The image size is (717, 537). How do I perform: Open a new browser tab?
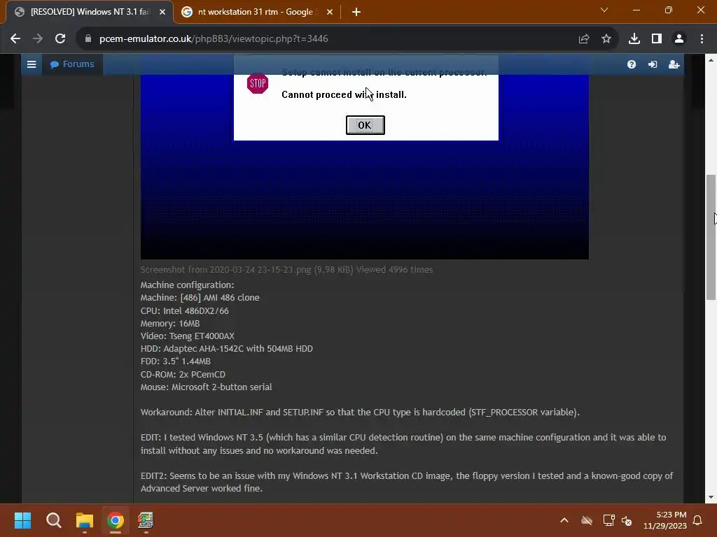point(356,12)
